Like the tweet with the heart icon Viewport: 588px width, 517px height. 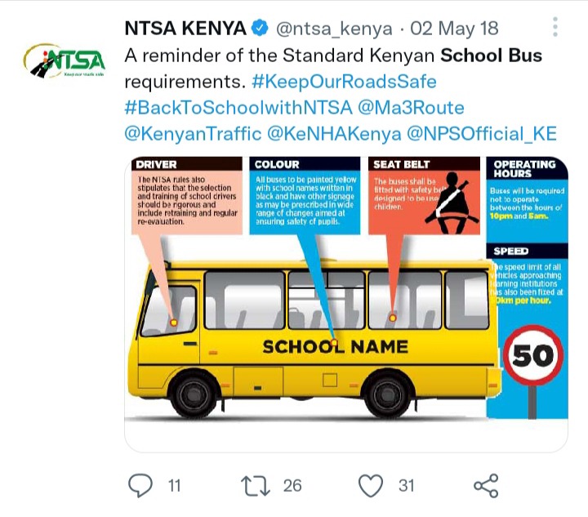pyautogui.click(x=371, y=485)
